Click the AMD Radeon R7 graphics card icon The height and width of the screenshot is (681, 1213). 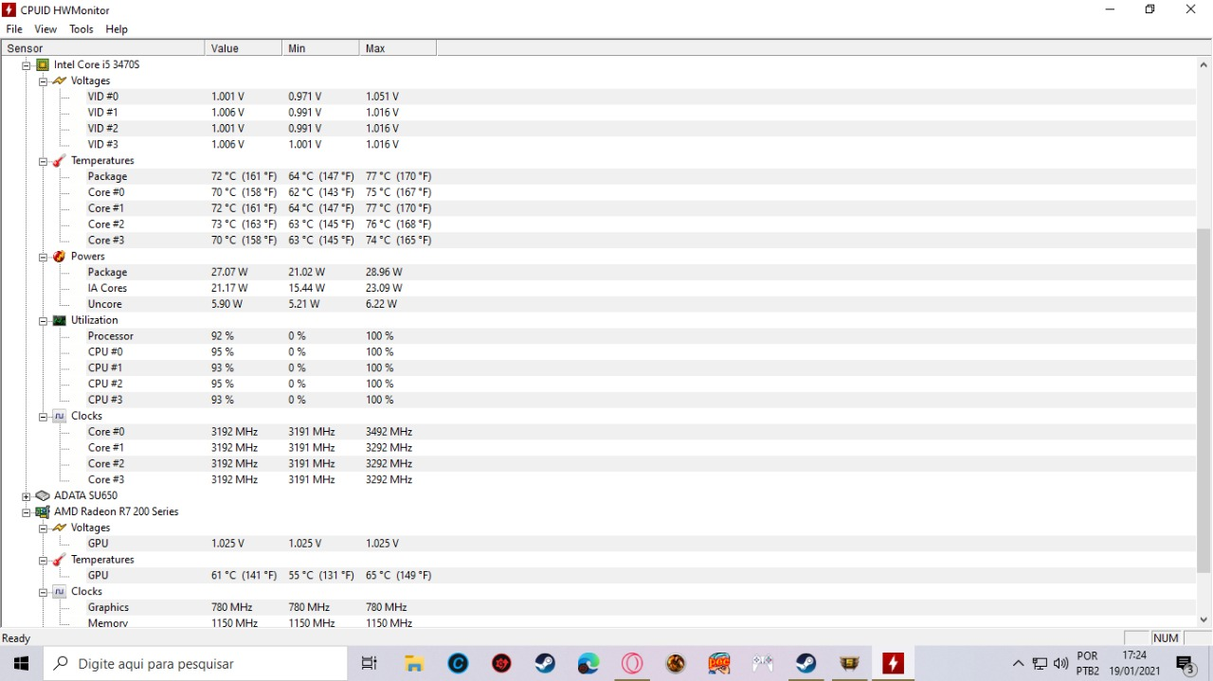[x=43, y=511]
